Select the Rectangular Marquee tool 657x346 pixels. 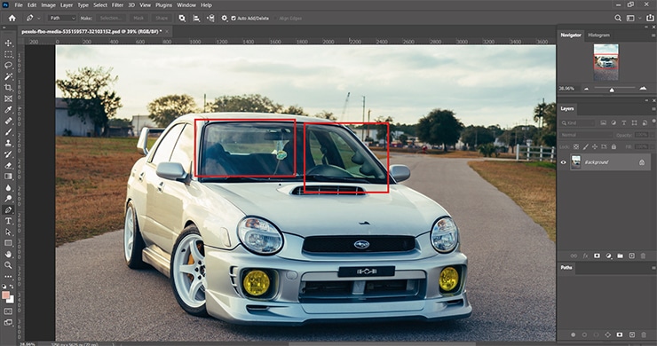8,54
